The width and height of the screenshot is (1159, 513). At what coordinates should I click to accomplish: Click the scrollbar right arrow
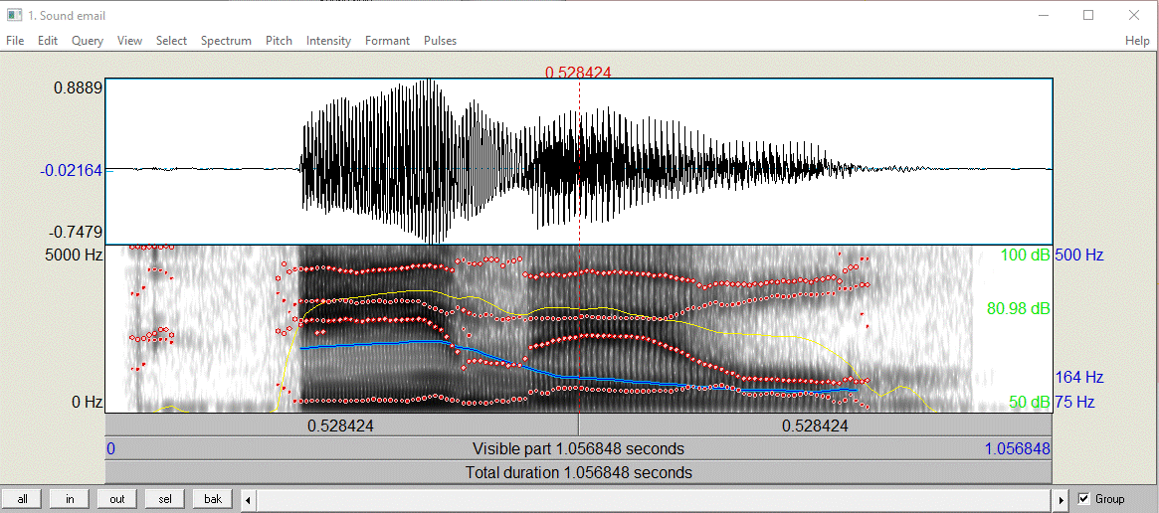coord(1062,500)
